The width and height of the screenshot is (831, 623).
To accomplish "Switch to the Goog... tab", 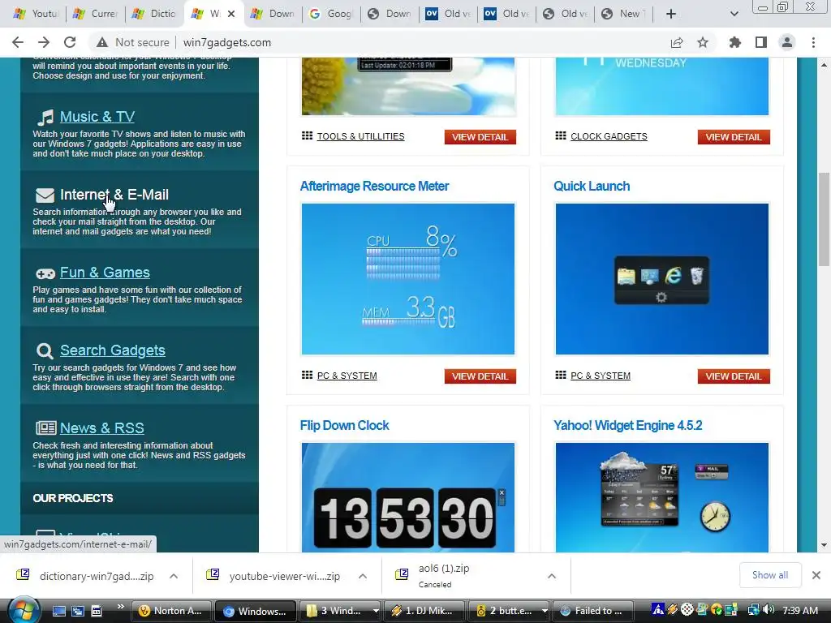I will (331, 14).
